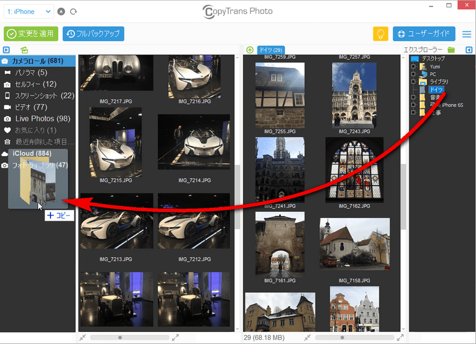Select PC photo IMG_7161.JPG
The width and height of the screenshot is (476, 344).
[280, 244]
